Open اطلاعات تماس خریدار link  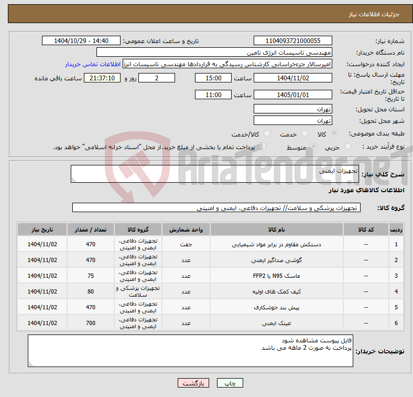pos(93,64)
